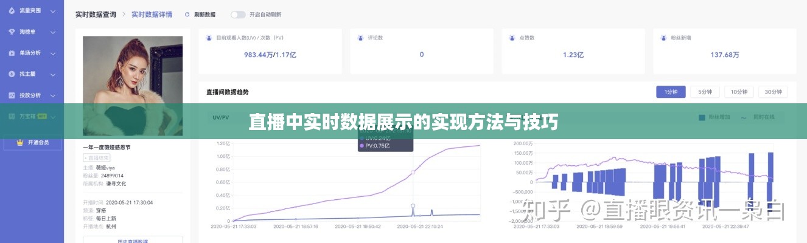Select the 1分钟 interval tab

tap(671, 92)
